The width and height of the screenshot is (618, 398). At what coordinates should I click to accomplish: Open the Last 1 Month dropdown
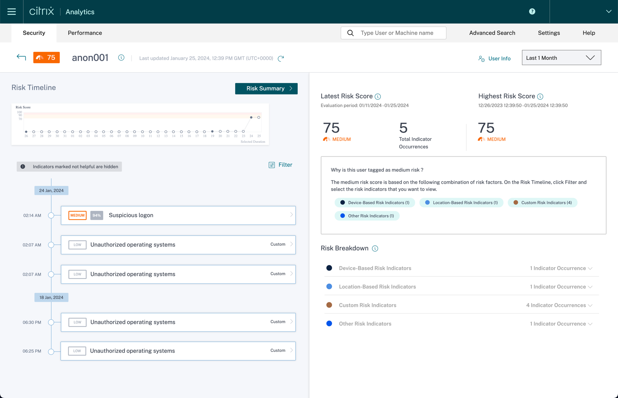tap(561, 58)
